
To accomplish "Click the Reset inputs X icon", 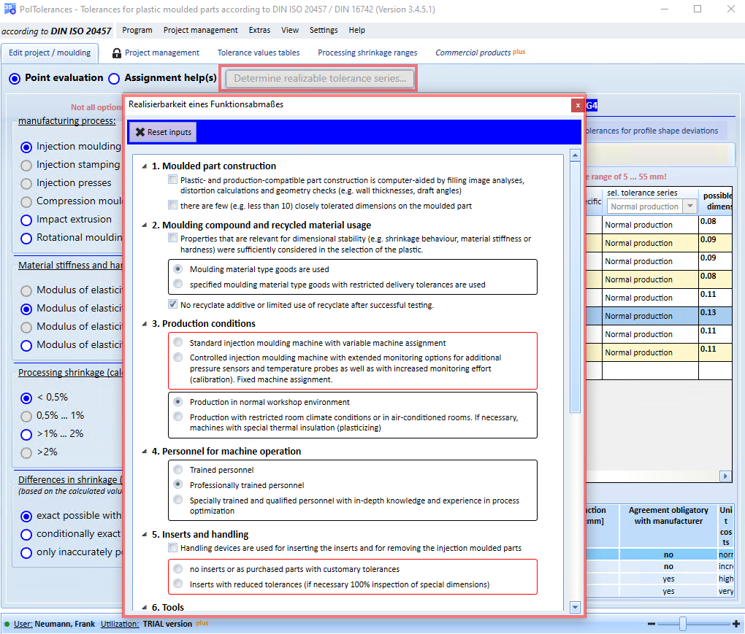I will 140,132.
